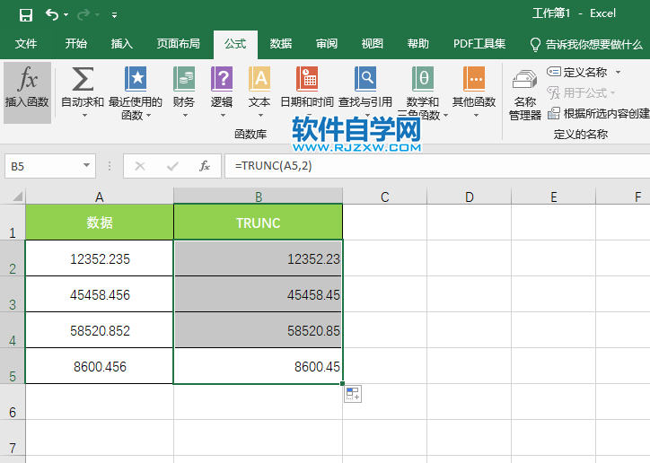Select column E header
Image resolution: width=650 pixels, height=463 pixels.
pos(553,197)
